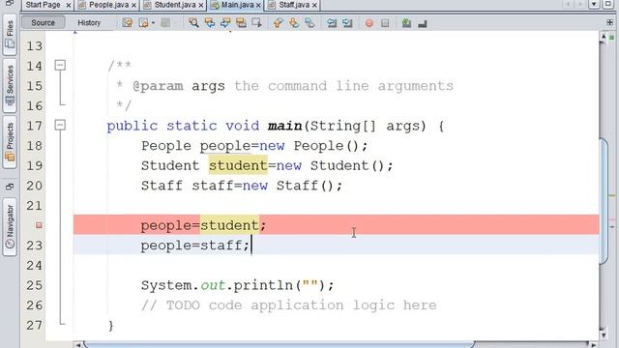Close the Main.java tab
Image resolution: width=619 pixels, height=348 pixels.
[258, 5]
